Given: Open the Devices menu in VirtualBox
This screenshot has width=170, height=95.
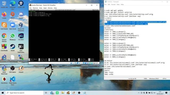Looking at the screenshot, I should coord(50,8).
